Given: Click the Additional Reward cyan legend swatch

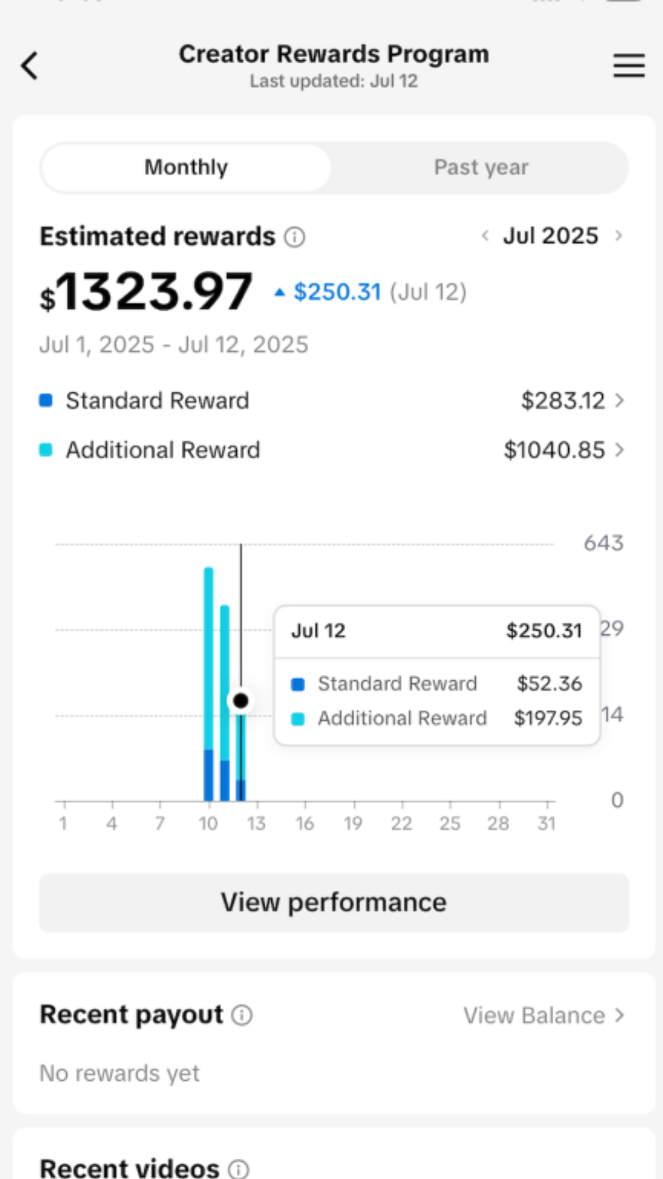Looking at the screenshot, I should pos(45,450).
